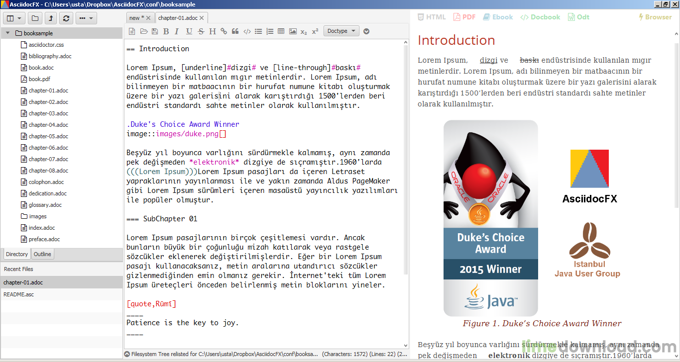This screenshot has width=680, height=362.
Task: Click the AsciidocFX logo in preview
Action: (589, 177)
